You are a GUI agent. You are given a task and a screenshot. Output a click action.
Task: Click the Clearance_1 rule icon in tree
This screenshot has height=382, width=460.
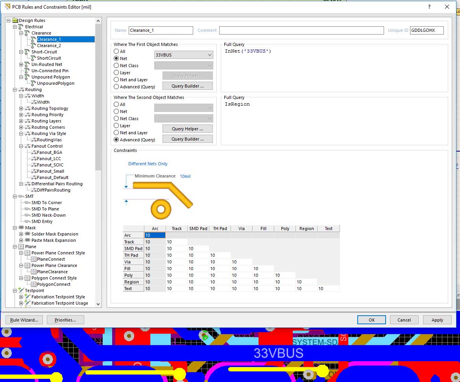coord(33,39)
